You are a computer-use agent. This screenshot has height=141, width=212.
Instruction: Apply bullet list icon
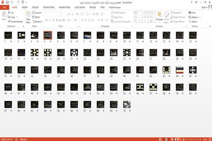[82, 14]
